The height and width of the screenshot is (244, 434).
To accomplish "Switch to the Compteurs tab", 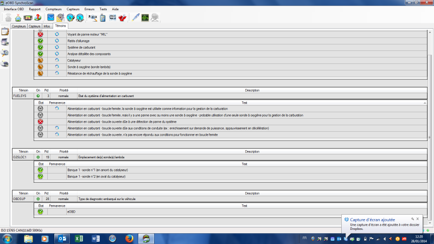I will 19,26.
